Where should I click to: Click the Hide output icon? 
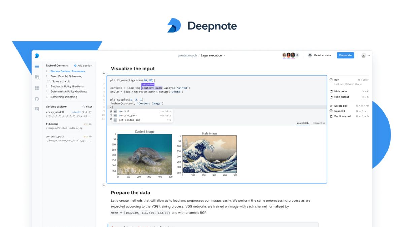[x=331, y=97]
